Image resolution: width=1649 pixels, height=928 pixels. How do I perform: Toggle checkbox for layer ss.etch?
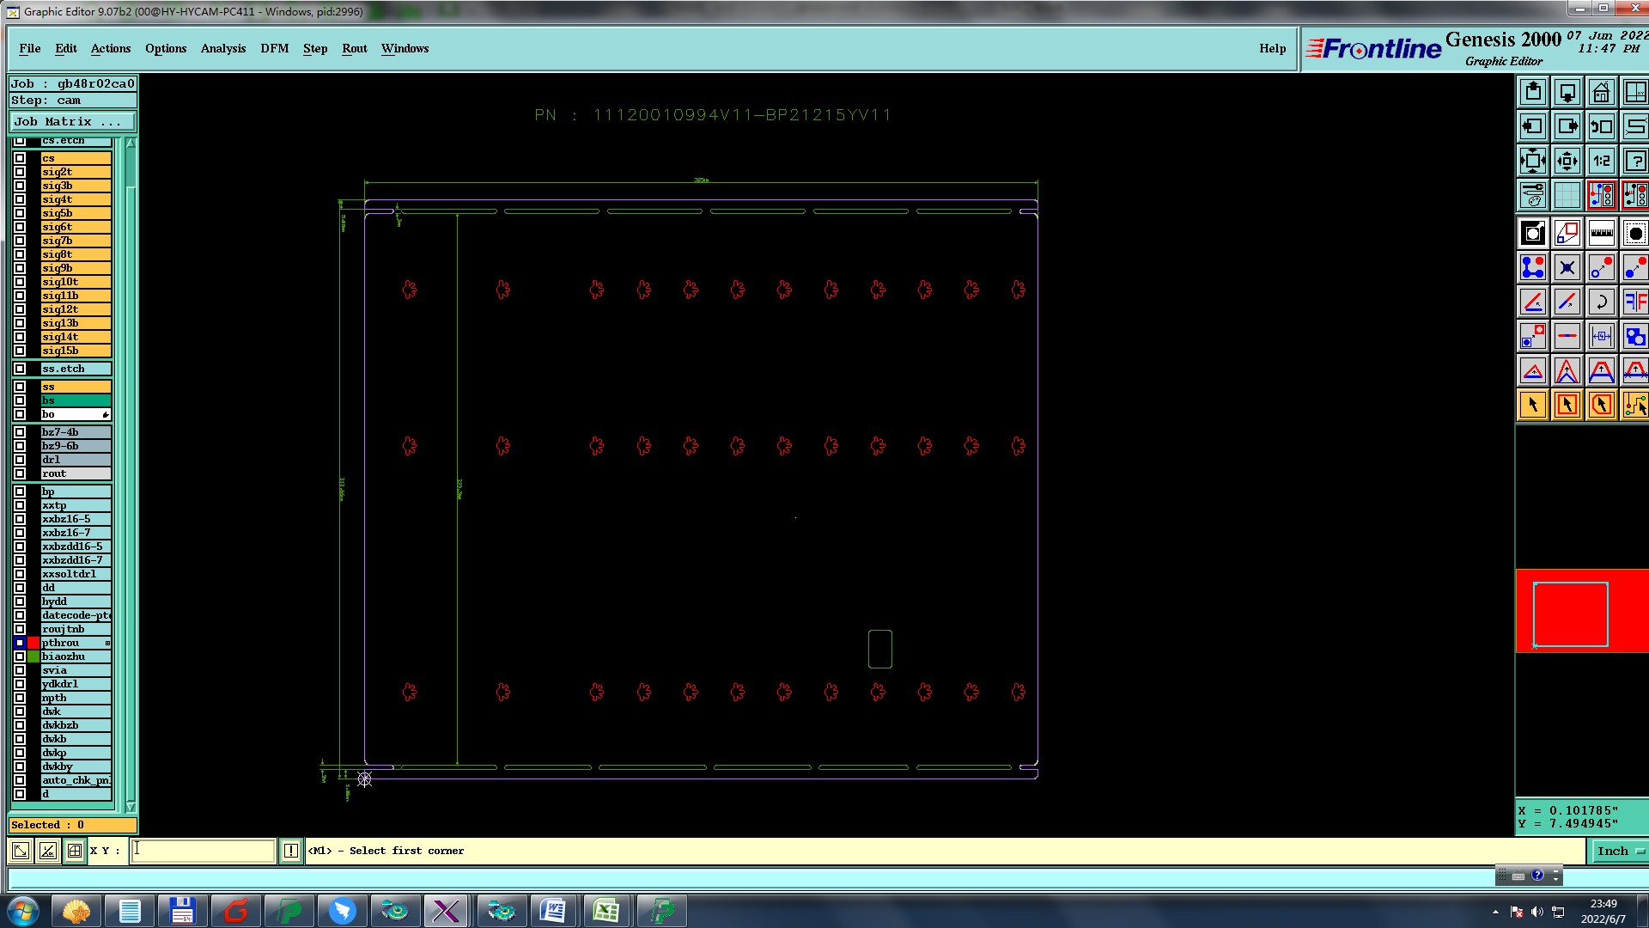click(x=20, y=369)
